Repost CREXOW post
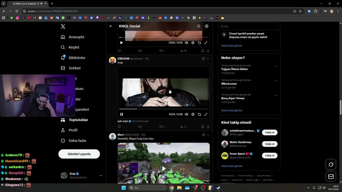The image size is (342, 192). (140, 127)
